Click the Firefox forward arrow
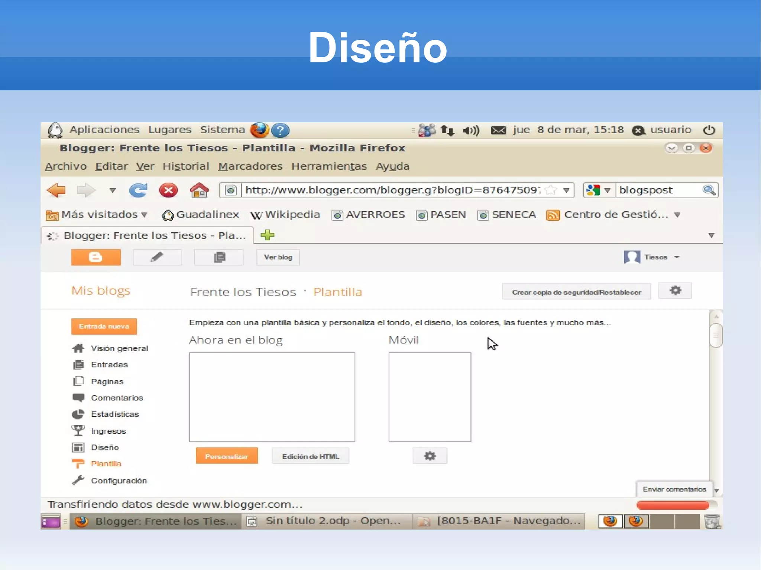The width and height of the screenshot is (761, 570). [86, 190]
